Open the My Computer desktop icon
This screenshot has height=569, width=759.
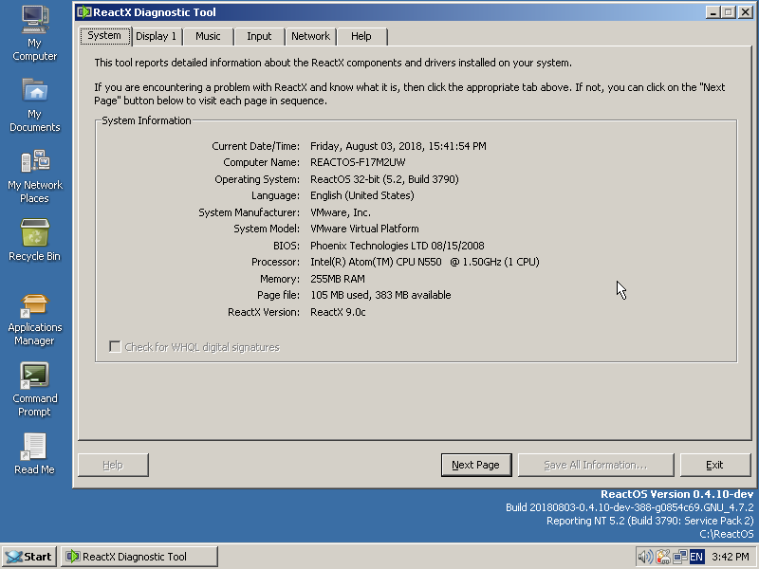pos(34,33)
